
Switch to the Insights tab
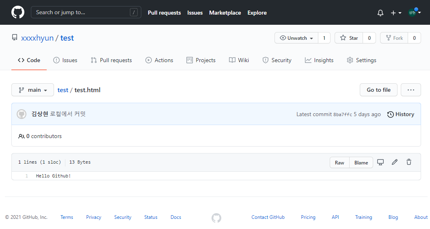pyautogui.click(x=319, y=60)
